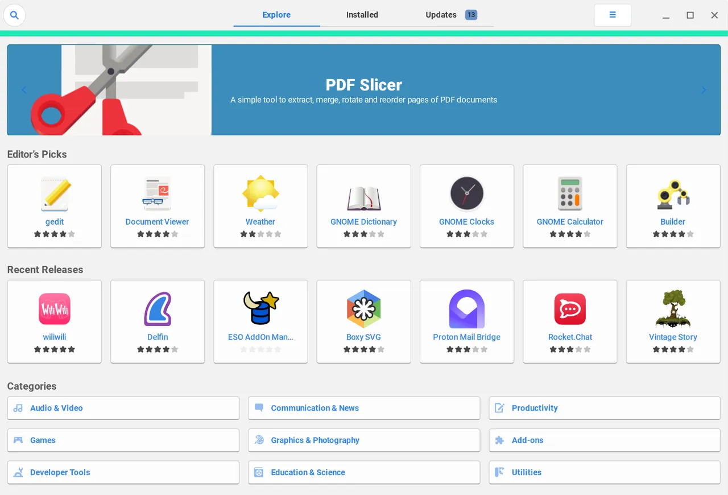This screenshot has width=728, height=495.
Task: Click the Document Viewer name
Action: [x=158, y=222]
